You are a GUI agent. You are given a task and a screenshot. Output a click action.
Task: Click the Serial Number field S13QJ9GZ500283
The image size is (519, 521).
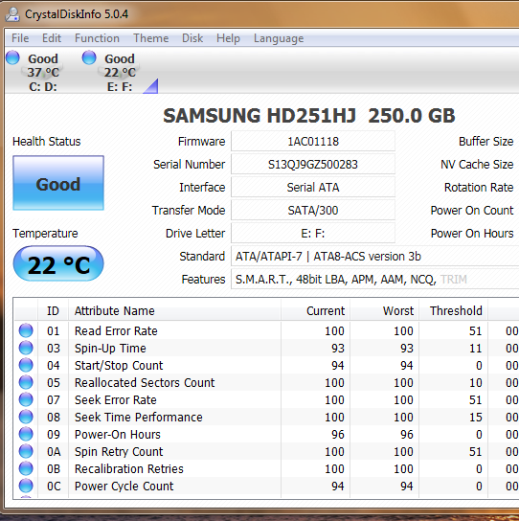313,164
